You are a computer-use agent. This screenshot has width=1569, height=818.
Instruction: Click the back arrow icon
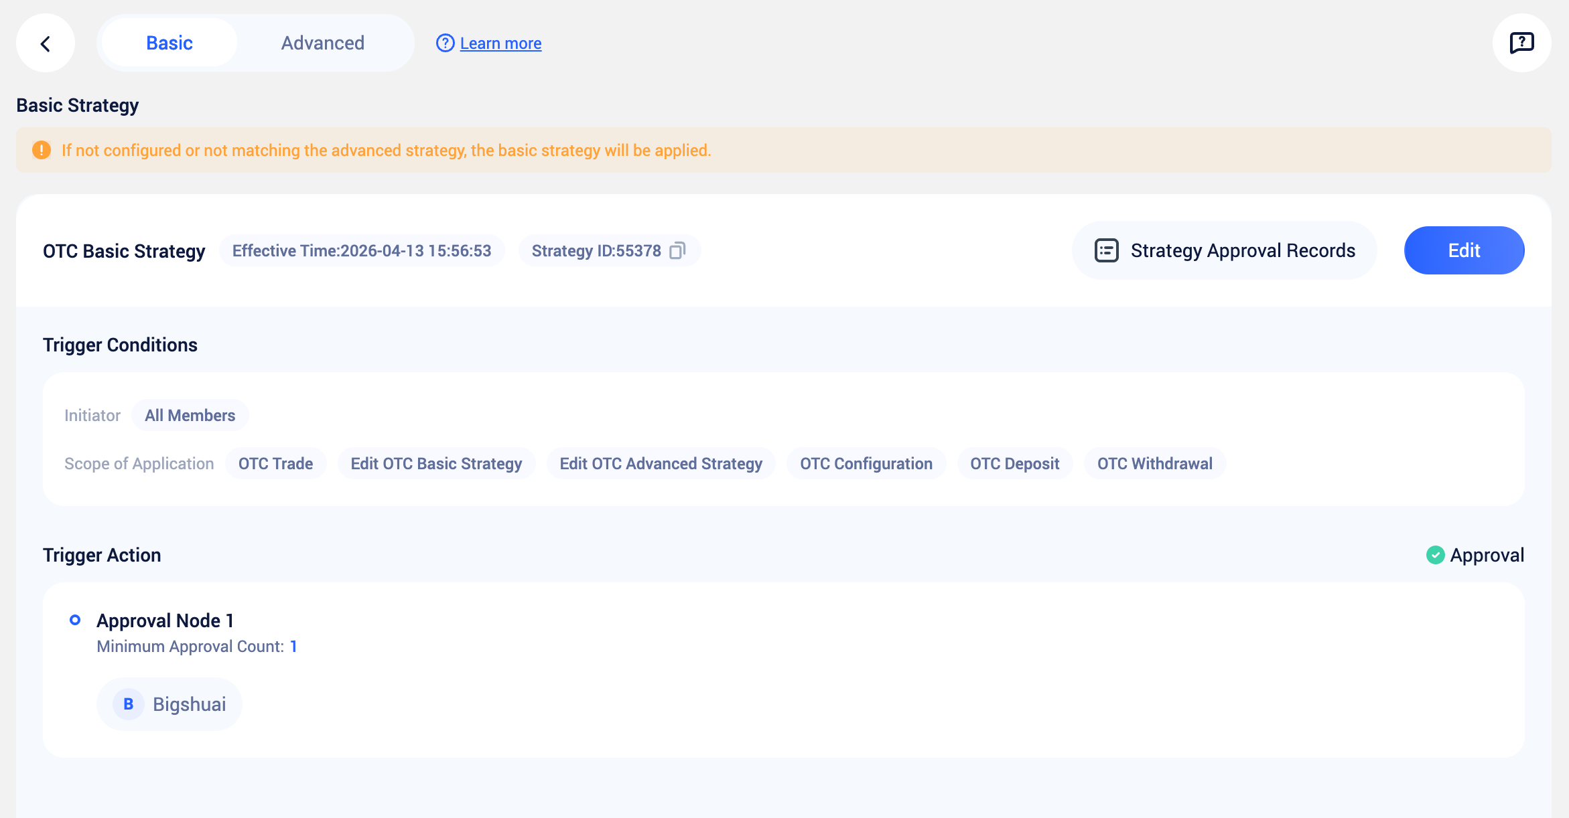pos(45,44)
